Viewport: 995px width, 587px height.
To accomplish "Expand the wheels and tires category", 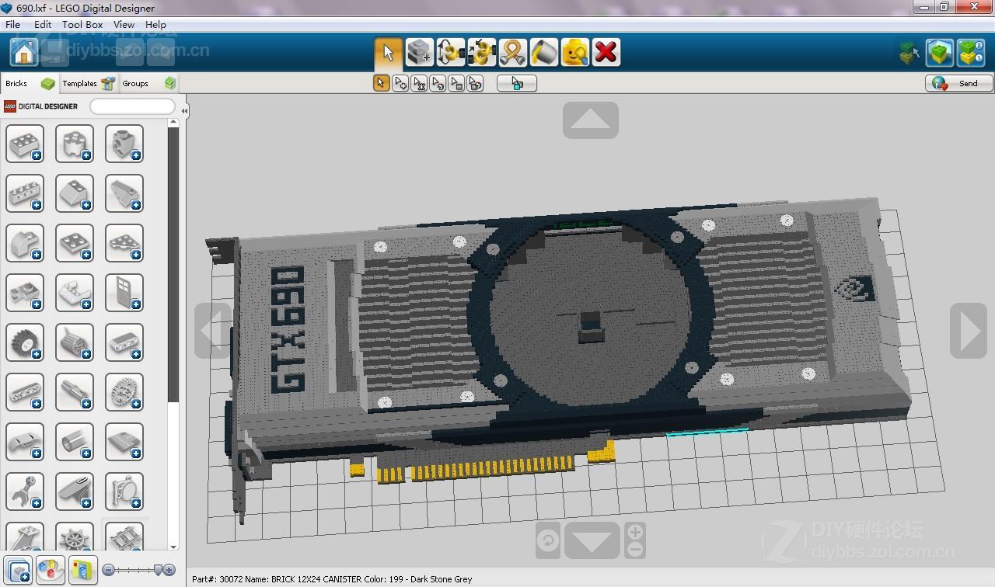I will [x=25, y=342].
